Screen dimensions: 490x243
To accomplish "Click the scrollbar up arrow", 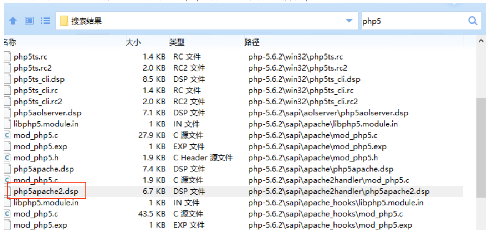I will (481, 41).
